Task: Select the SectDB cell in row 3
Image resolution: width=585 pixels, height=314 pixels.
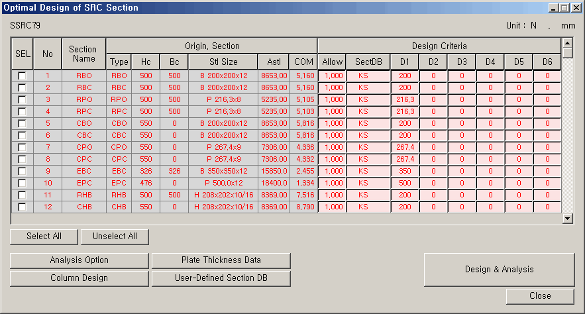Action: point(363,99)
